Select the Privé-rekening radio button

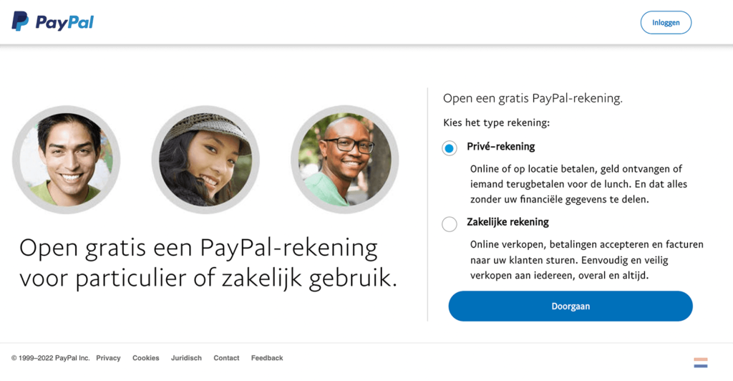pos(450,148)
